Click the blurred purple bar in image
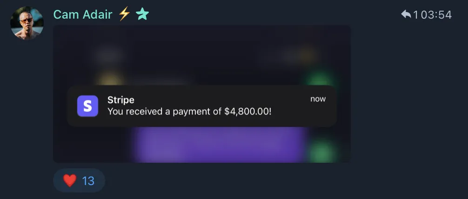 220,144
